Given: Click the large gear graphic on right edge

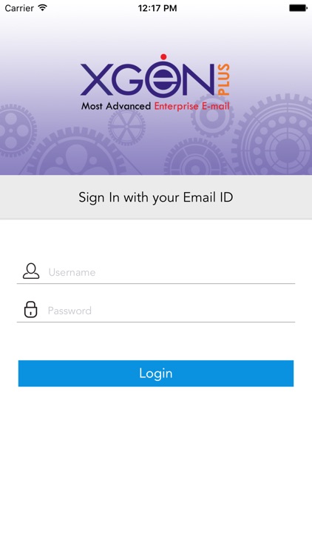Looking at the screenshot, I should (x=274, y=135).
